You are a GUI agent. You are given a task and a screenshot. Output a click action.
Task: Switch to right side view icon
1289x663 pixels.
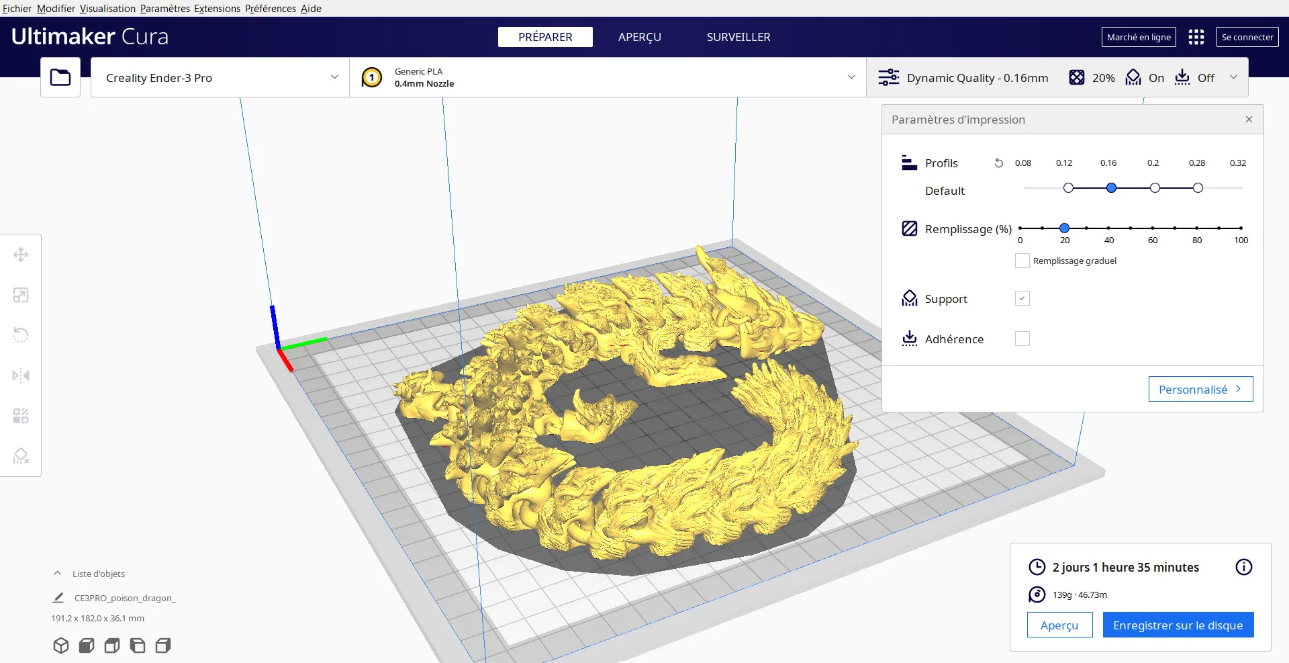(x=163, y=646)
